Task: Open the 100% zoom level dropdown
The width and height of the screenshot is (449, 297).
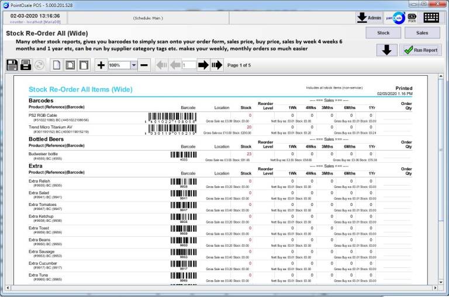Action: coord(133,65)
